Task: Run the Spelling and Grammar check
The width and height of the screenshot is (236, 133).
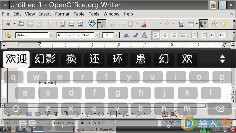Action: [x=92, y=24]
